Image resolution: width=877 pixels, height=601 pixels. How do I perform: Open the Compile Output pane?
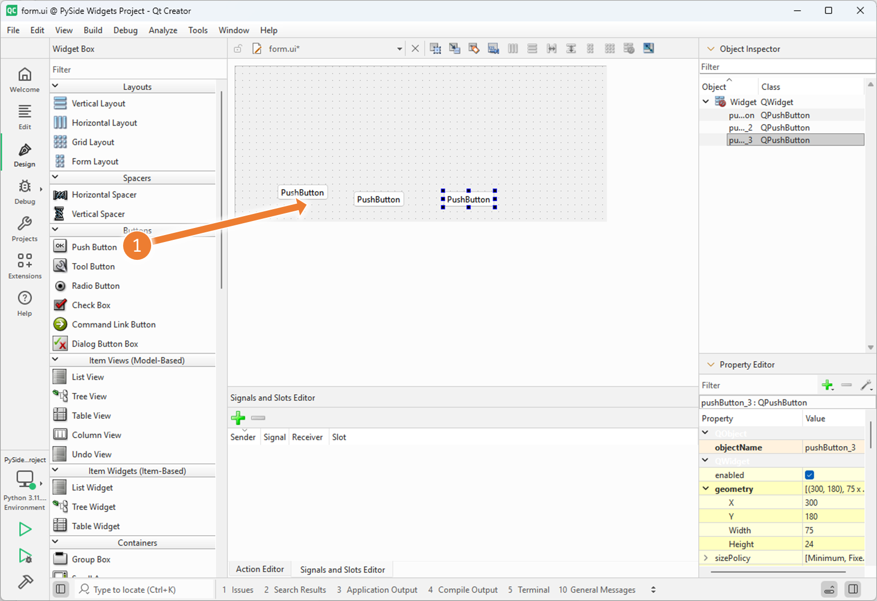[x=463, y=590]
